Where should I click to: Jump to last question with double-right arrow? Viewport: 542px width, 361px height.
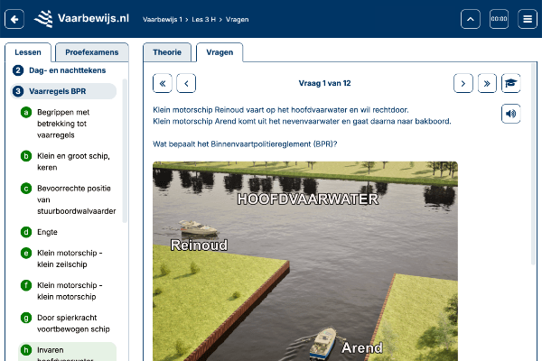[487, 83]
